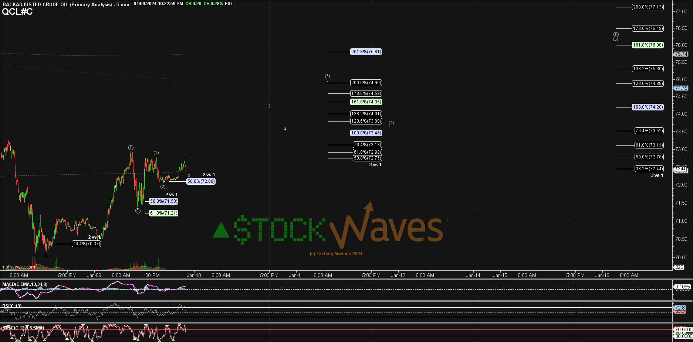The width and height of the screenshot is (693, 342).
Task: Click the RSI(C,13) indicator label
Action: click(x=12, y=306)
